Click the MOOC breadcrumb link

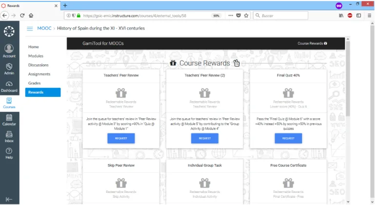(x=44, y=28)
